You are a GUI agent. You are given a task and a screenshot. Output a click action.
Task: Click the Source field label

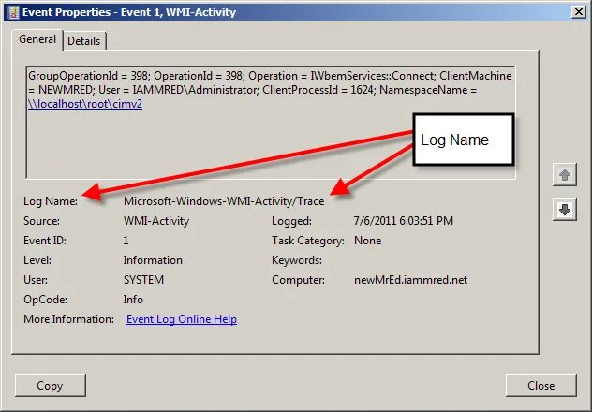41,221
